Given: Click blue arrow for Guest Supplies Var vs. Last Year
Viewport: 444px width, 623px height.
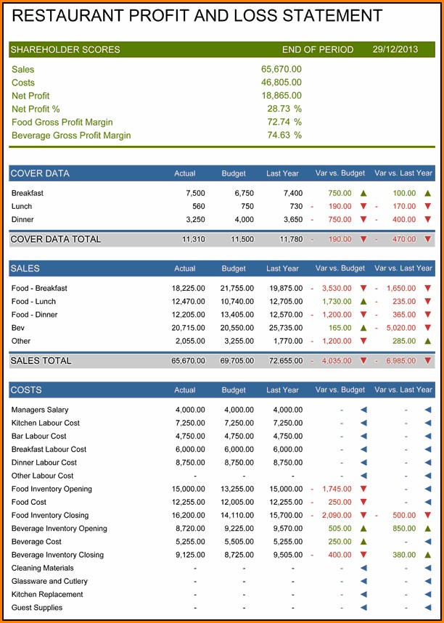Looking at the screenshot, I should click(x=427, y=608).
